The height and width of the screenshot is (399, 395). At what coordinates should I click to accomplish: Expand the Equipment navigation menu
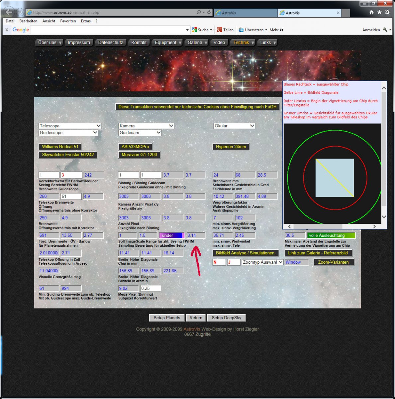pyautogui.click(x=167, y=43)
